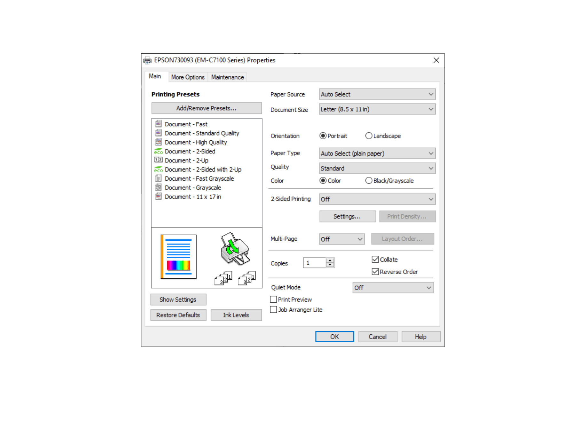
Task: Click inside the Copies number field
Action: pyautogui.click(x=315, y=263)
